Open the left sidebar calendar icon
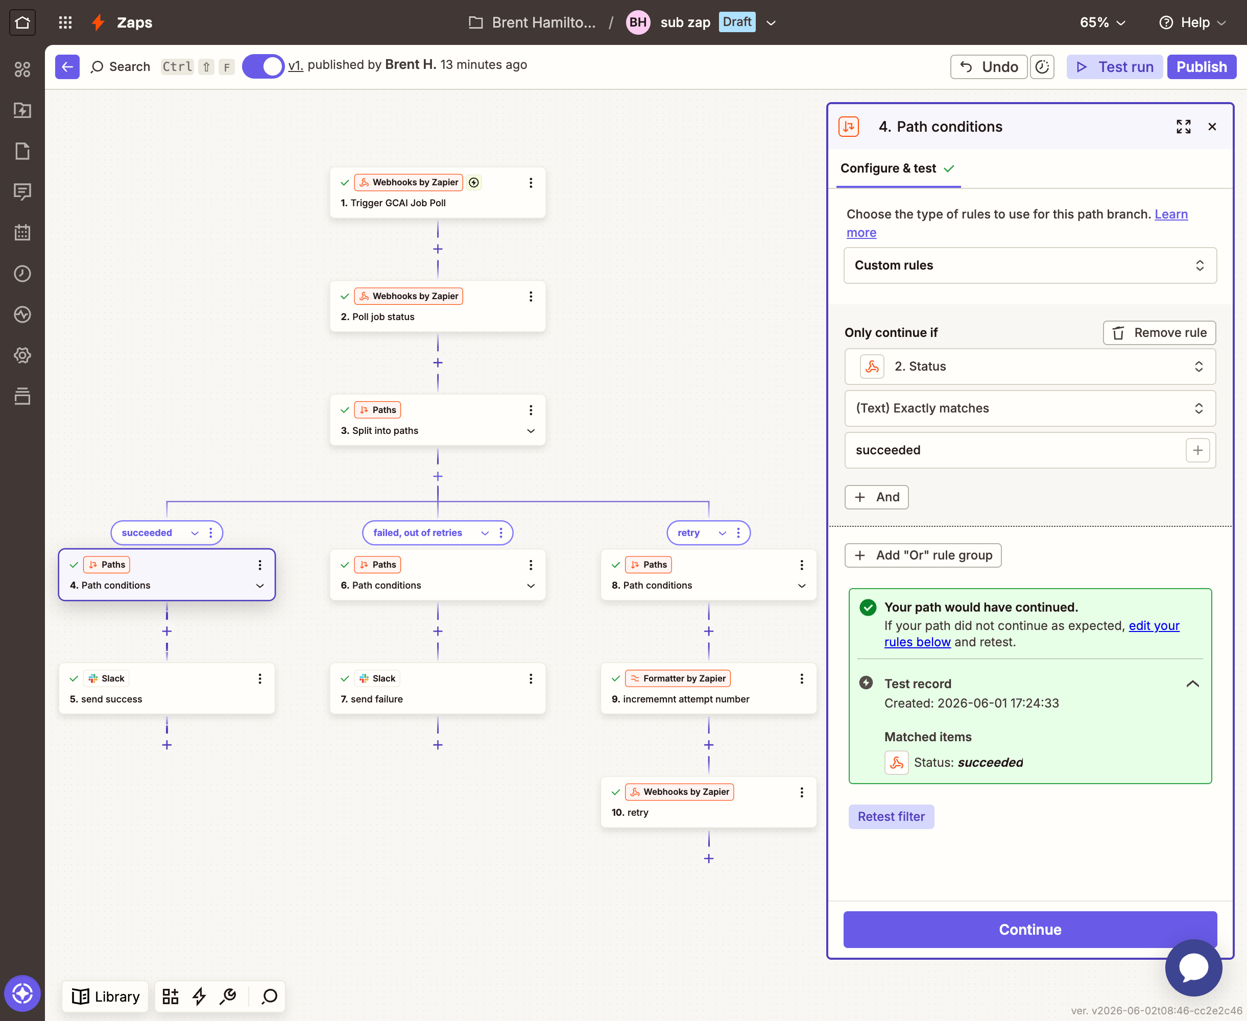 click(22, 232)
